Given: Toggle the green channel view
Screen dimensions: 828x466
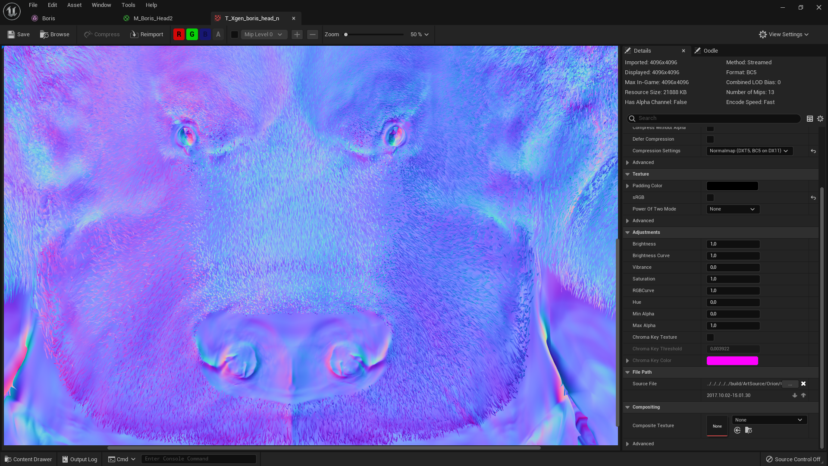Looking at the screenshot, I should (x=192, y=35).
